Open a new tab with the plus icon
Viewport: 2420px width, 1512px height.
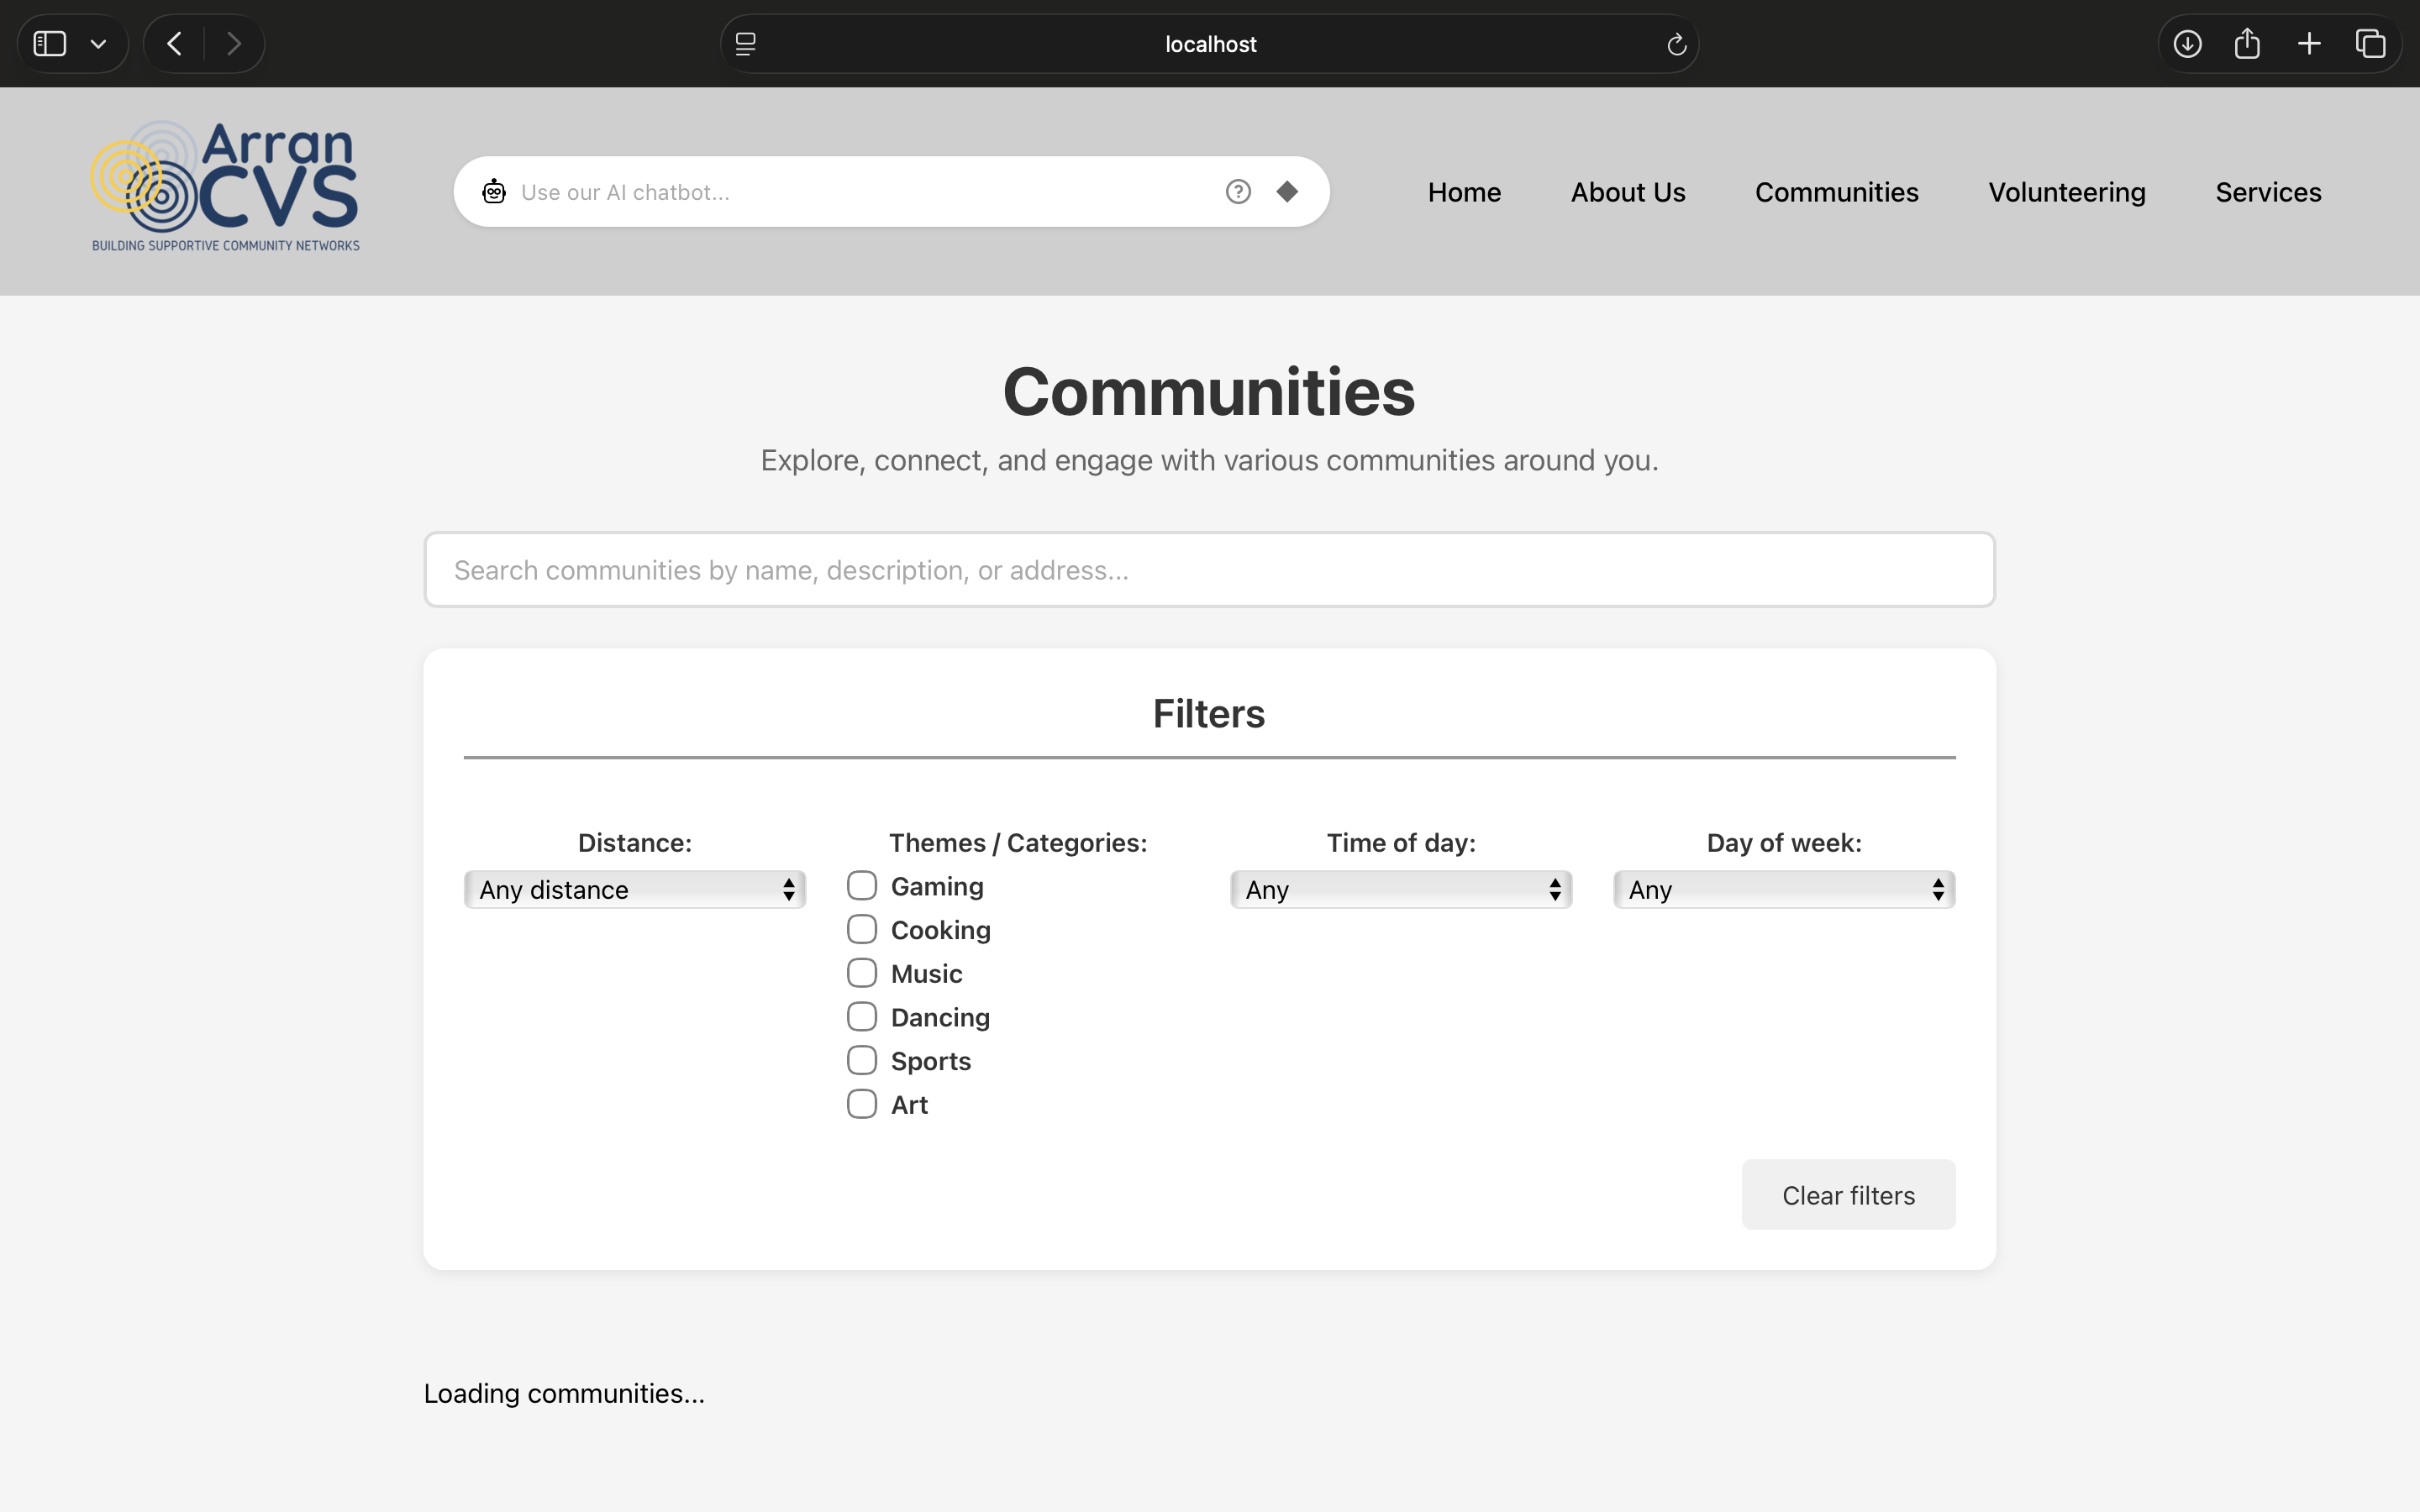2309,43
